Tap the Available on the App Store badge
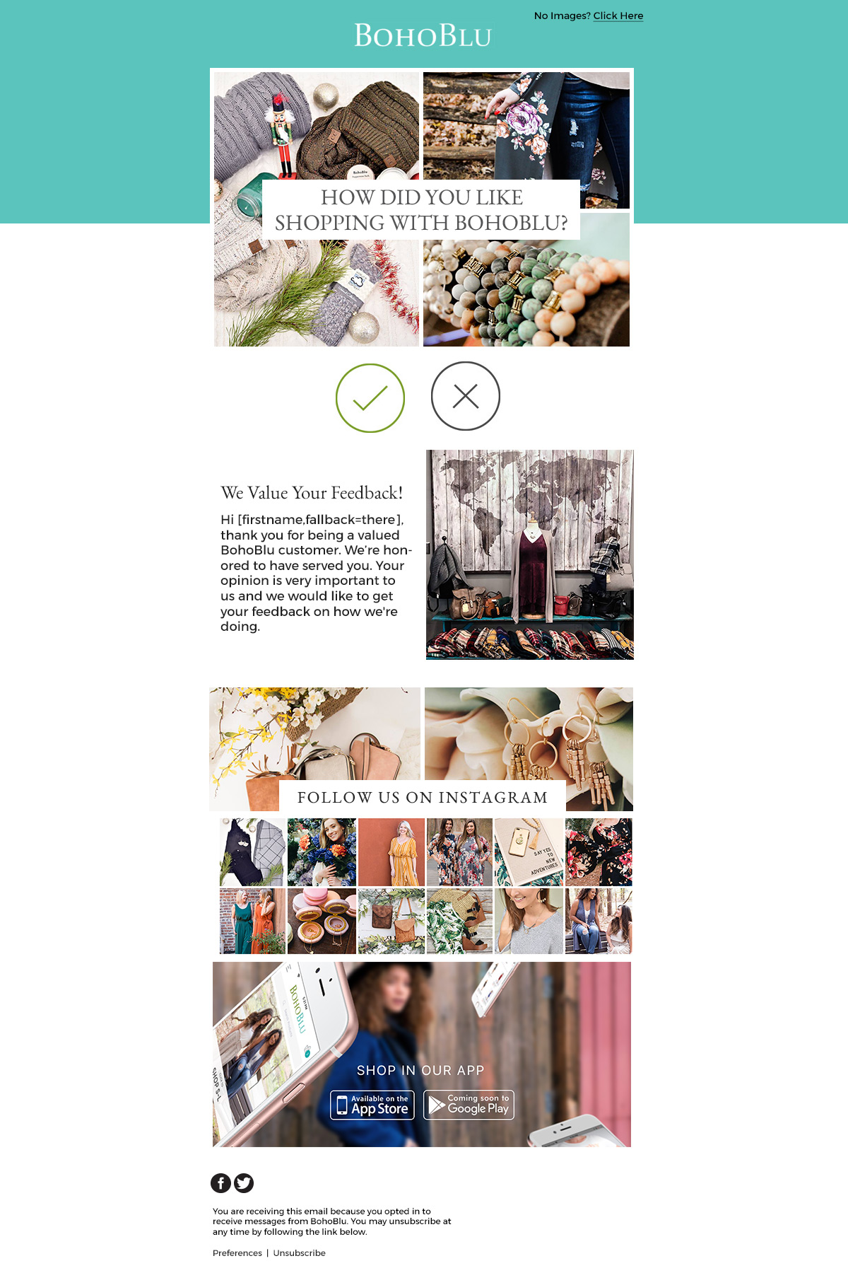 372,1105
